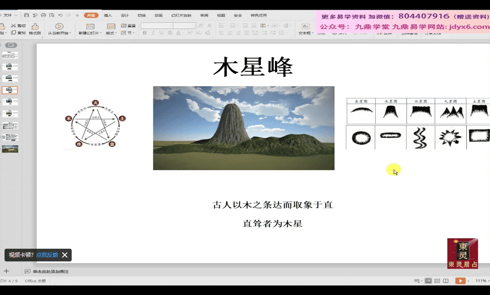This screenshot has width=490, height=295.
Task: Switch to slide sorter grid view
Action: [437, 281]
